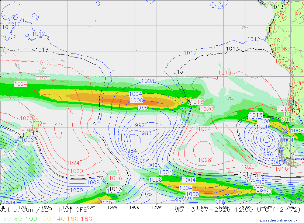Click the '992' label above the 988 isobar
Image resolution: width=304 pixels, height=223 pixels.
point(140,125)
